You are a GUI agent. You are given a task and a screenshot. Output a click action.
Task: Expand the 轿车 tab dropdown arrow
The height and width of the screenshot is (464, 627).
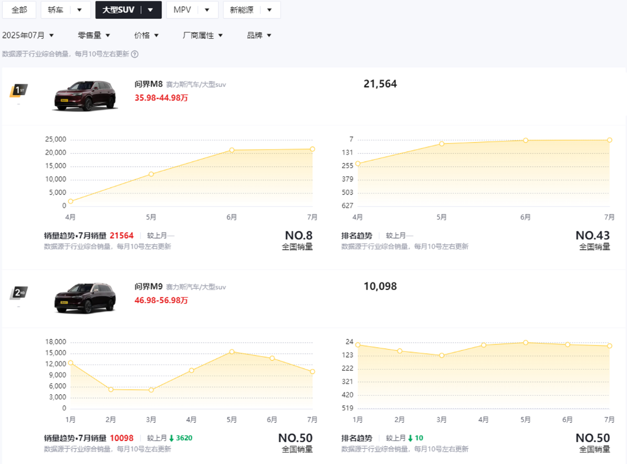pos(79,10)
